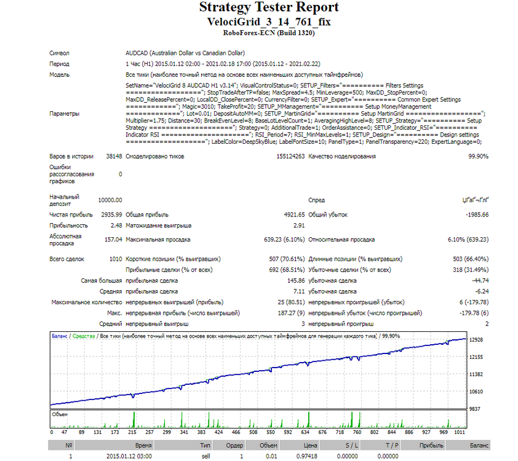Screen dimensions: 518x461
Task: Select the losing trades value '318 (31.49%)'
Action: [x=471, y=270]
